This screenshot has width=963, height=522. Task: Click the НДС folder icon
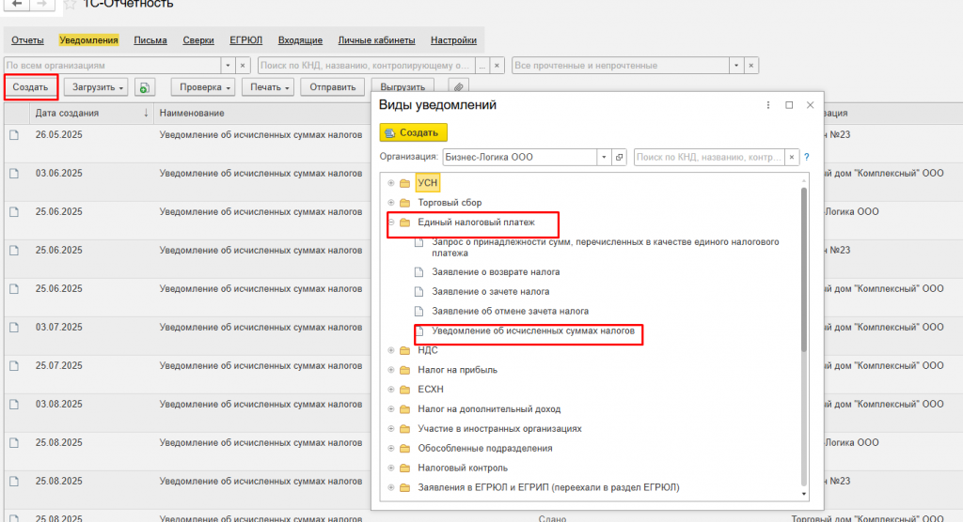pyautogui.click(x=404, y=350)
